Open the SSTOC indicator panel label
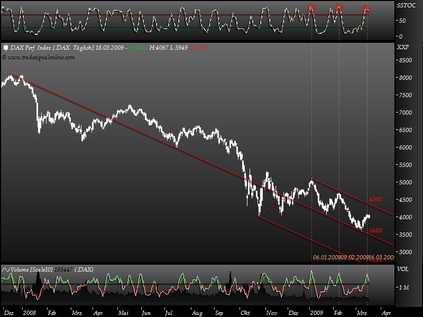This screenshot has width=423, height=317. 405,5
